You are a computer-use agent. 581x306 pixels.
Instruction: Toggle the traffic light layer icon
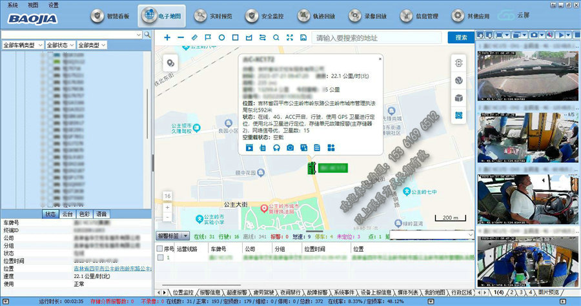pos(459,63)
